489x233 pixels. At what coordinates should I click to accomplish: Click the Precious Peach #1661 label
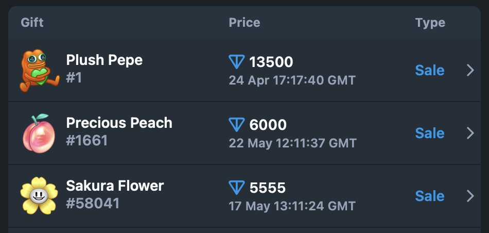click(x=87, y=141)
